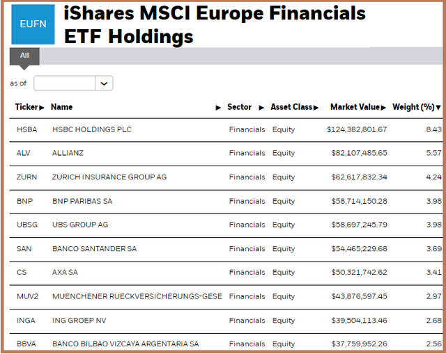Select the All holdings tab
The image size is (446, 354).
coord(24,56)
